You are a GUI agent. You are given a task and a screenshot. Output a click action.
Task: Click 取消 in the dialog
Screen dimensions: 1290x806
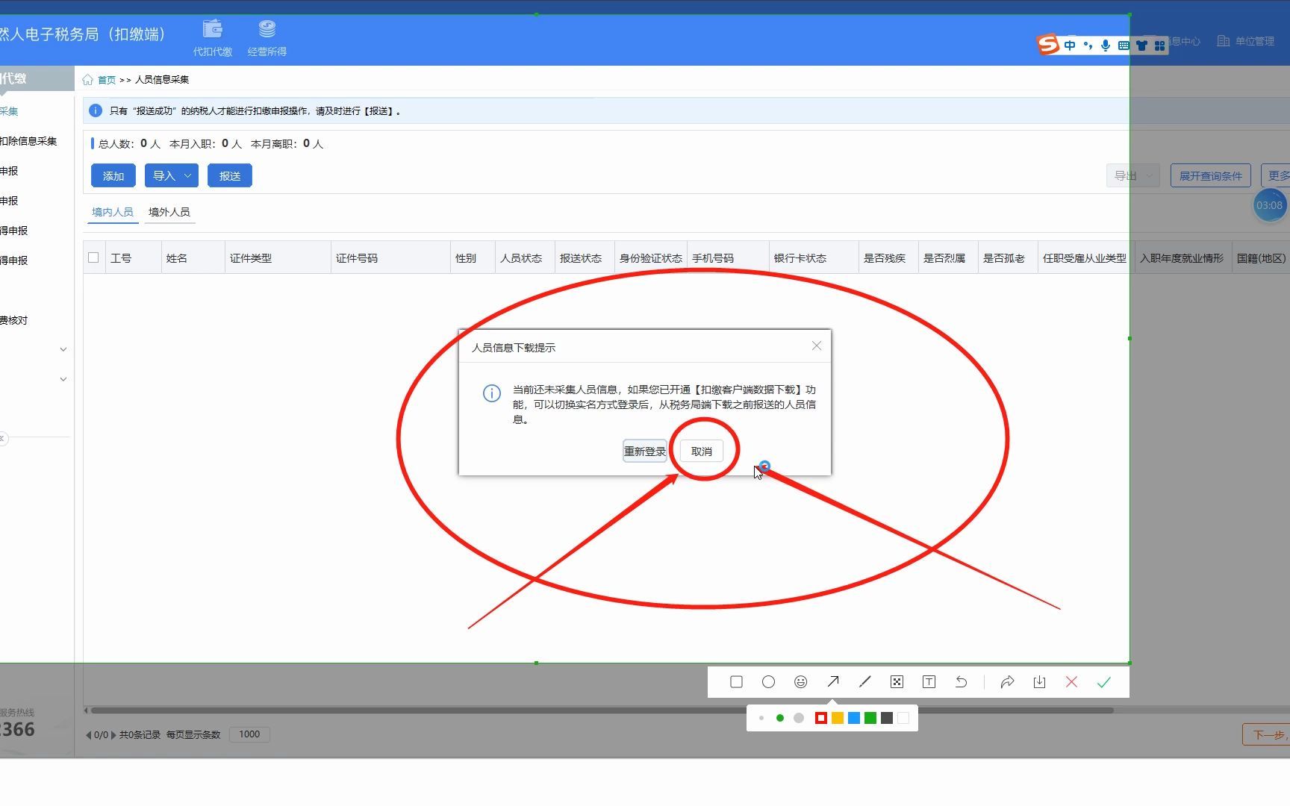pyautogui.click(x=702, y=451)
